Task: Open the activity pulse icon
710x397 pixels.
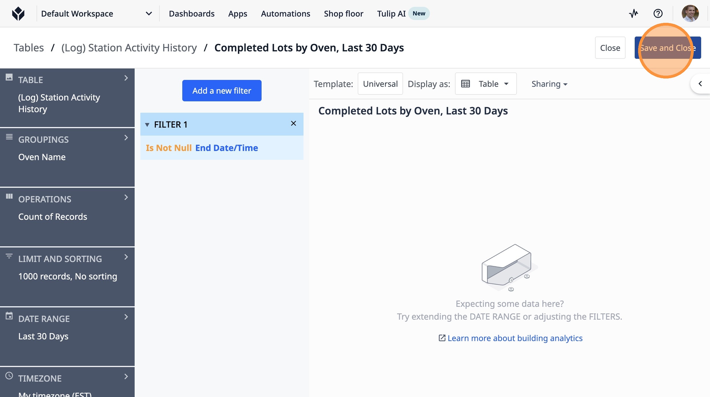Action: coord(634,13)
